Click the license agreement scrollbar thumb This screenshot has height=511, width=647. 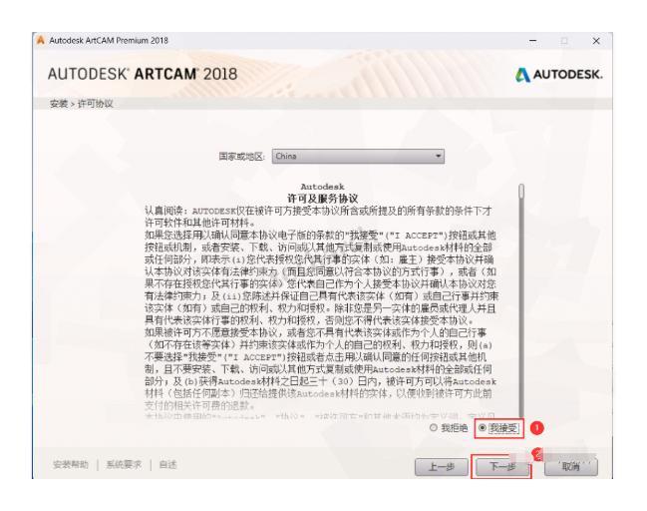pyautogui.click(x=521, y=191)
